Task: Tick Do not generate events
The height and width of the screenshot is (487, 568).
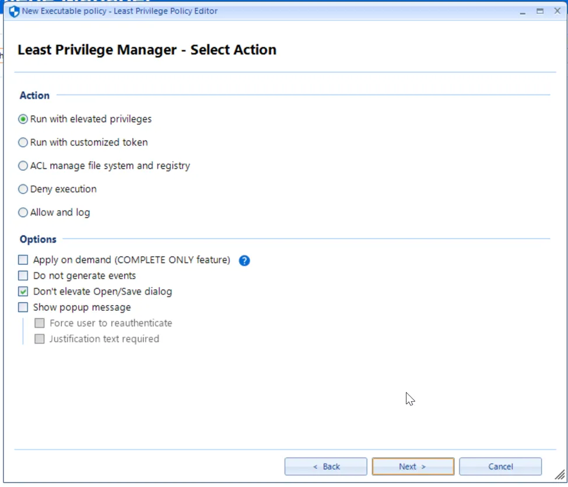Action: [x=23, y=276]
